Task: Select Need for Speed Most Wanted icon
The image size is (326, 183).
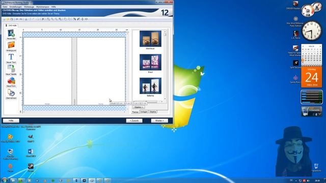Action: pyautogui.click(x=295, y=51)
